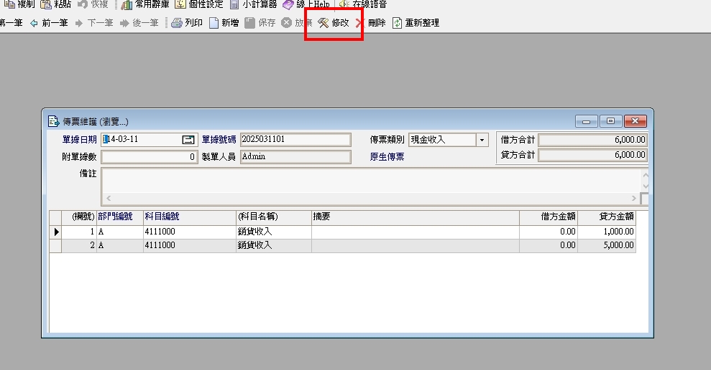Open the 小計算器 calculator
The width and height of the screenshot is (711, 370).
254,4
